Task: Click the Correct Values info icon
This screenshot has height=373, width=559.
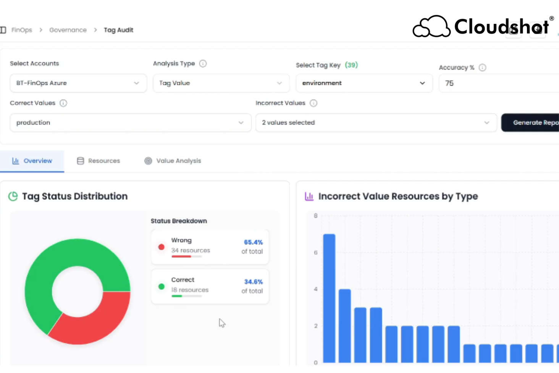Action: (63, 103)
